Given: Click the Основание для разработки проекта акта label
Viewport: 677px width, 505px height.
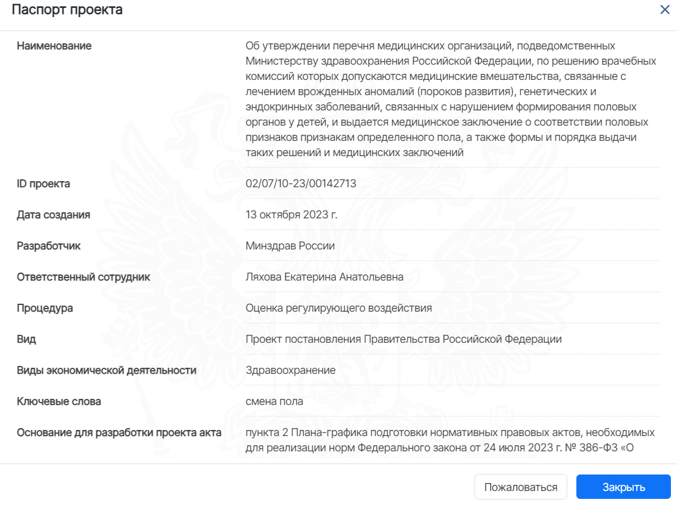Looking at the screenshot, I should coord(119,432).
